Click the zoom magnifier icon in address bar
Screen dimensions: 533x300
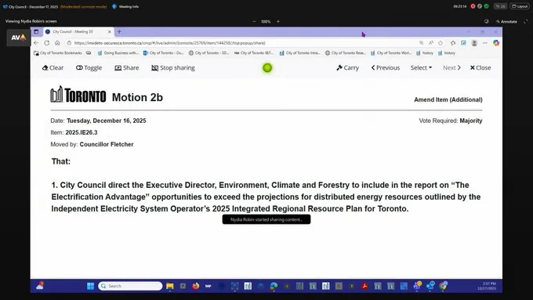[x=422, y=43]
